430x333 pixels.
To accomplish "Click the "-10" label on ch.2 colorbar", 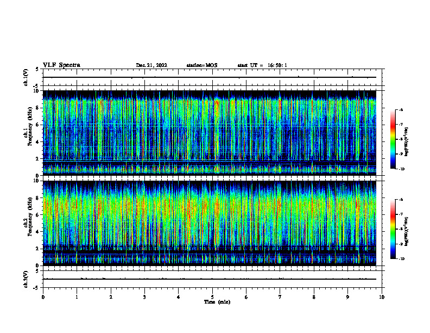I will (401, 259).
